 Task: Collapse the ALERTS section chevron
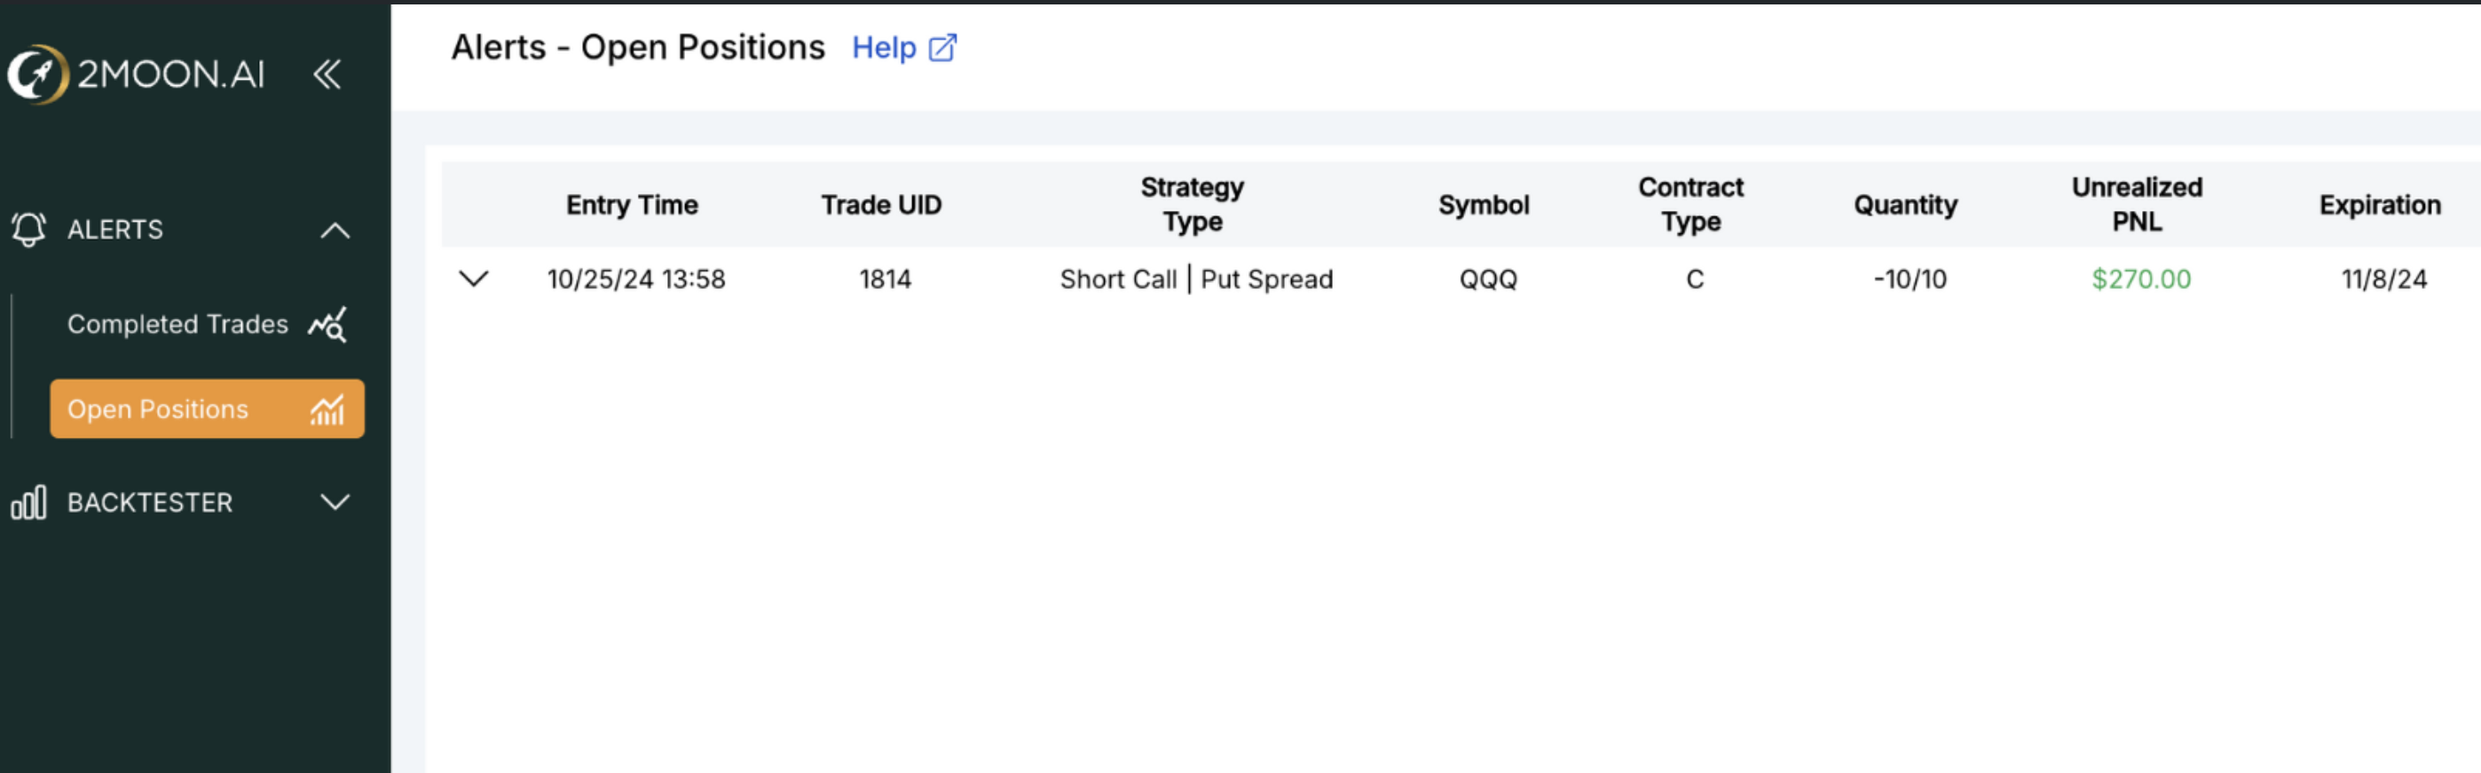(335, 230)
